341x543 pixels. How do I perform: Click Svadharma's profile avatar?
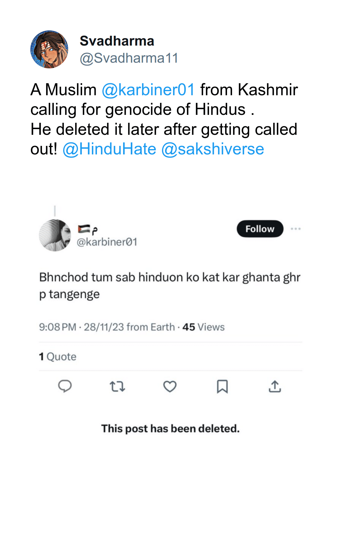49,49
